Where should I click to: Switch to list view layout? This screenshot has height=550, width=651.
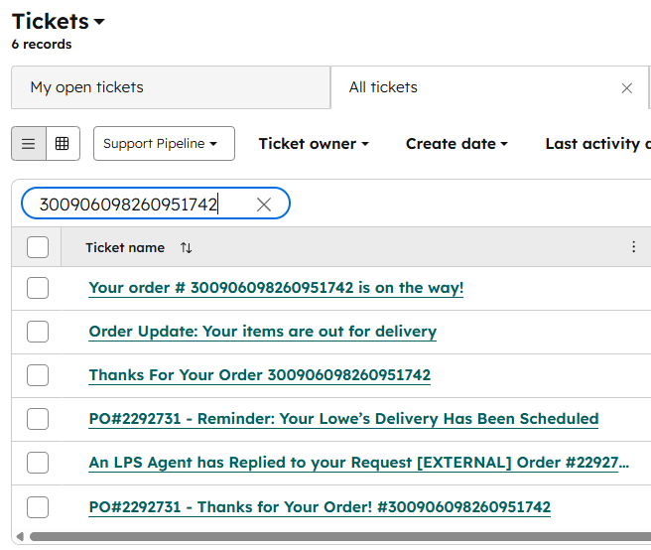(28, 144)
